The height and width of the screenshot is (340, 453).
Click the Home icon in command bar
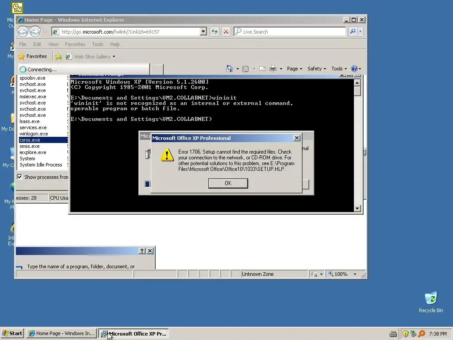pos(230,69)
